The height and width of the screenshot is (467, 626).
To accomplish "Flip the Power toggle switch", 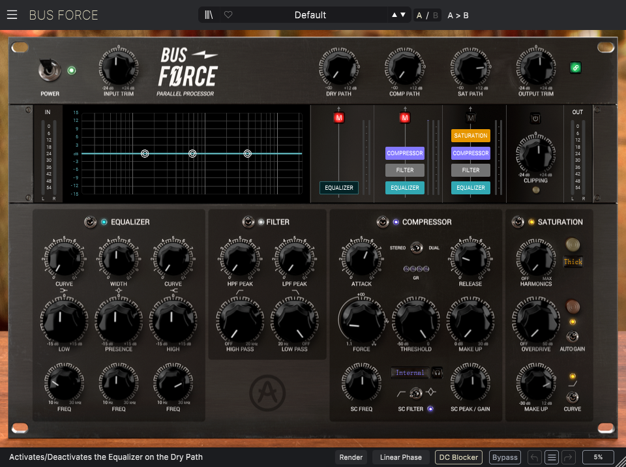I will [50, 70].
